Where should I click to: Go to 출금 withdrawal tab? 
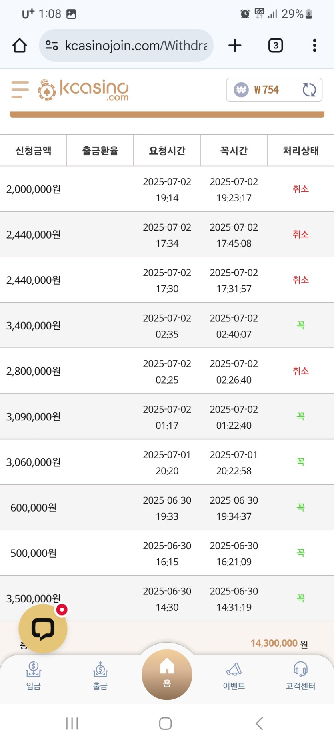[x=100, y=676]
